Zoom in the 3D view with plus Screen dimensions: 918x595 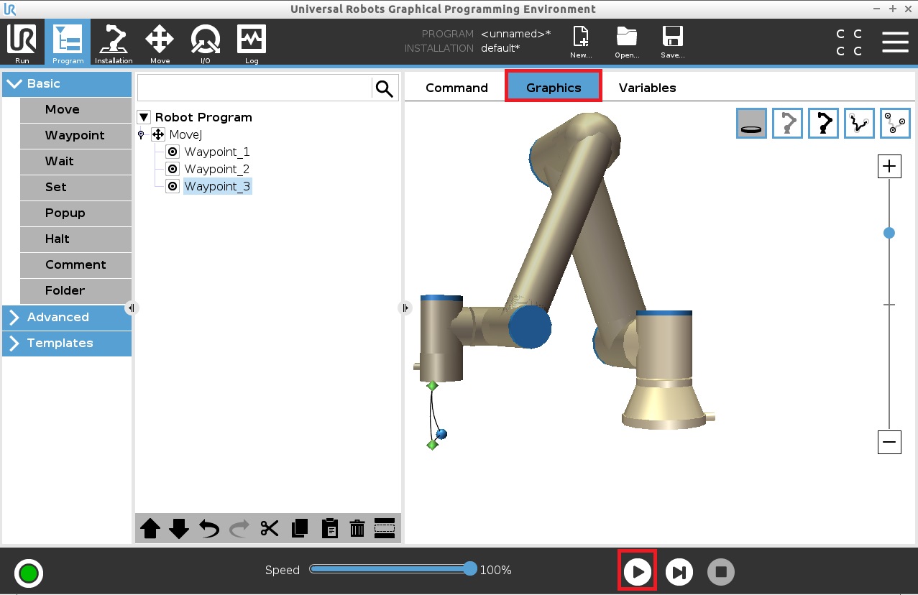click(x=890, y=166)
